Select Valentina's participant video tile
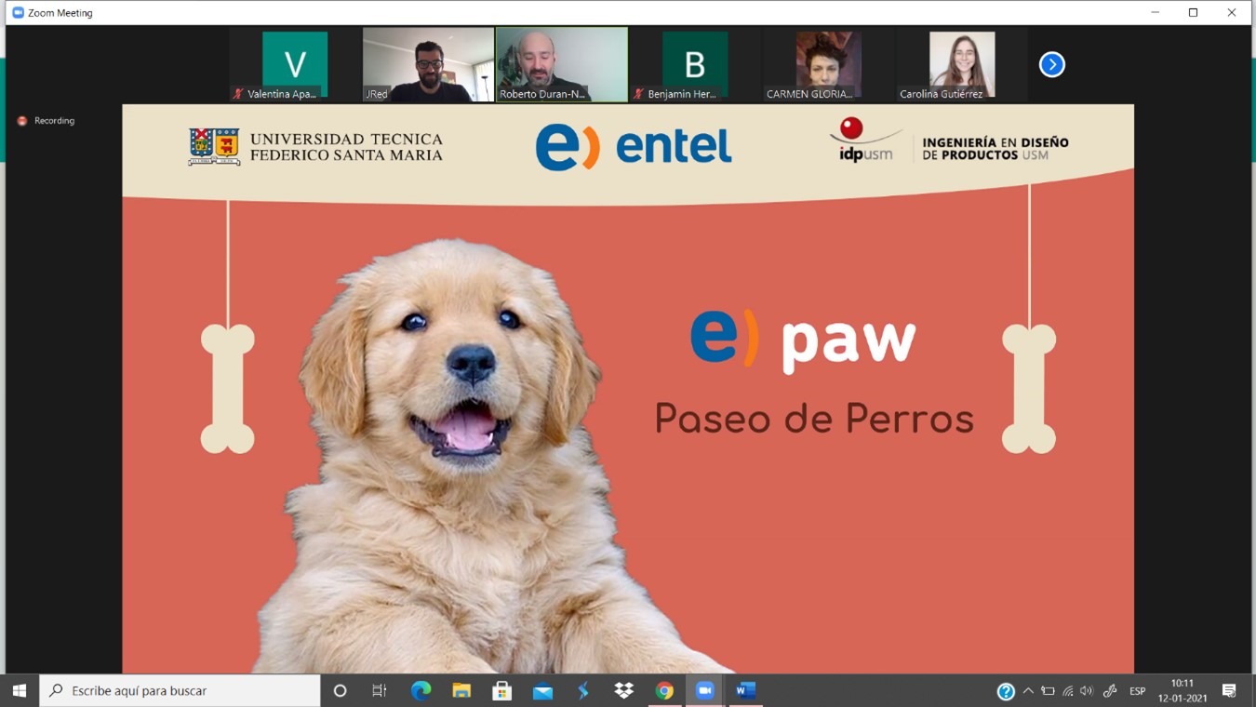 pyautogui.click(x=294, y=64)
